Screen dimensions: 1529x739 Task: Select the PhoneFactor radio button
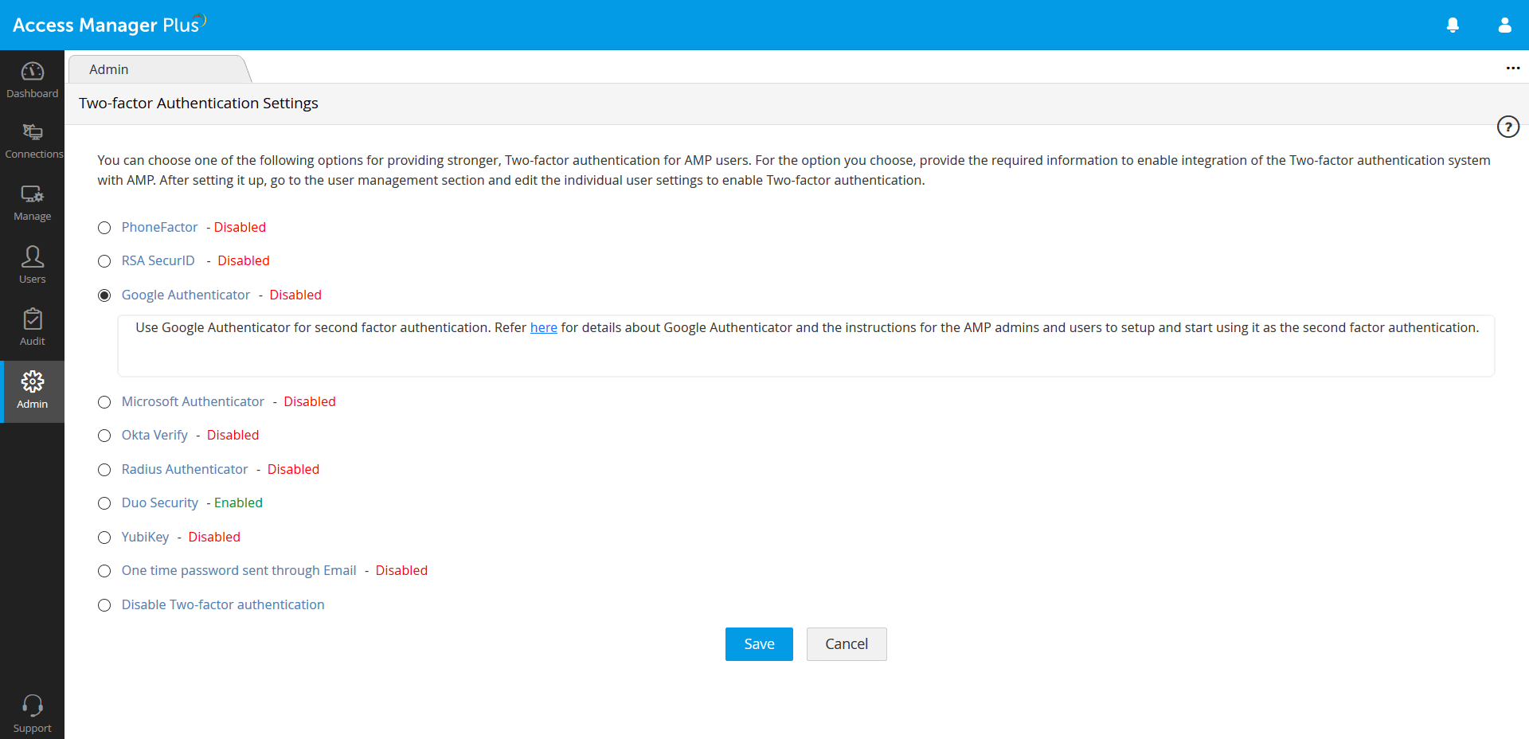(x=104, y=228)
